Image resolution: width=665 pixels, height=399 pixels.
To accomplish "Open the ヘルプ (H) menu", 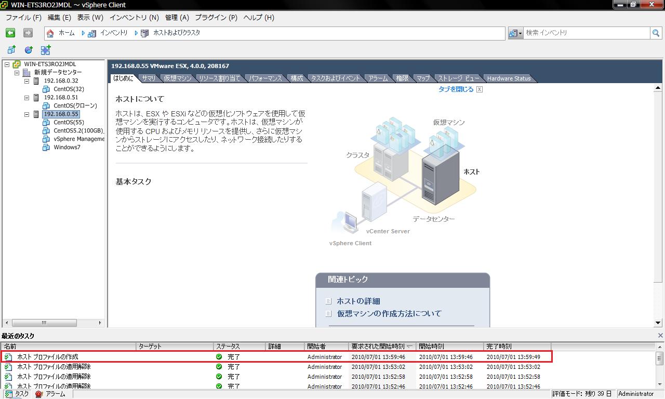I will coord(259,17).
